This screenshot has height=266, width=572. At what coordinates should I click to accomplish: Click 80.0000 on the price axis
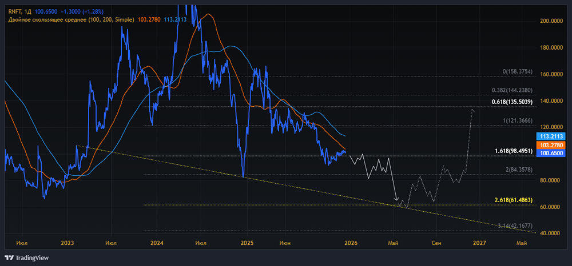550,180
